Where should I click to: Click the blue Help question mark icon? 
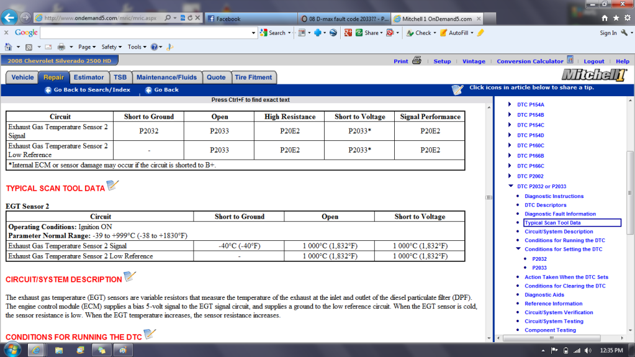[155, 47]
